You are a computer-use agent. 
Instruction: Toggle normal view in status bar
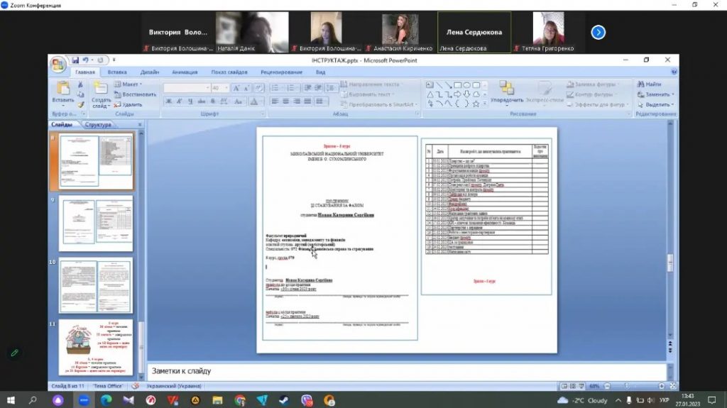(563, 386)
